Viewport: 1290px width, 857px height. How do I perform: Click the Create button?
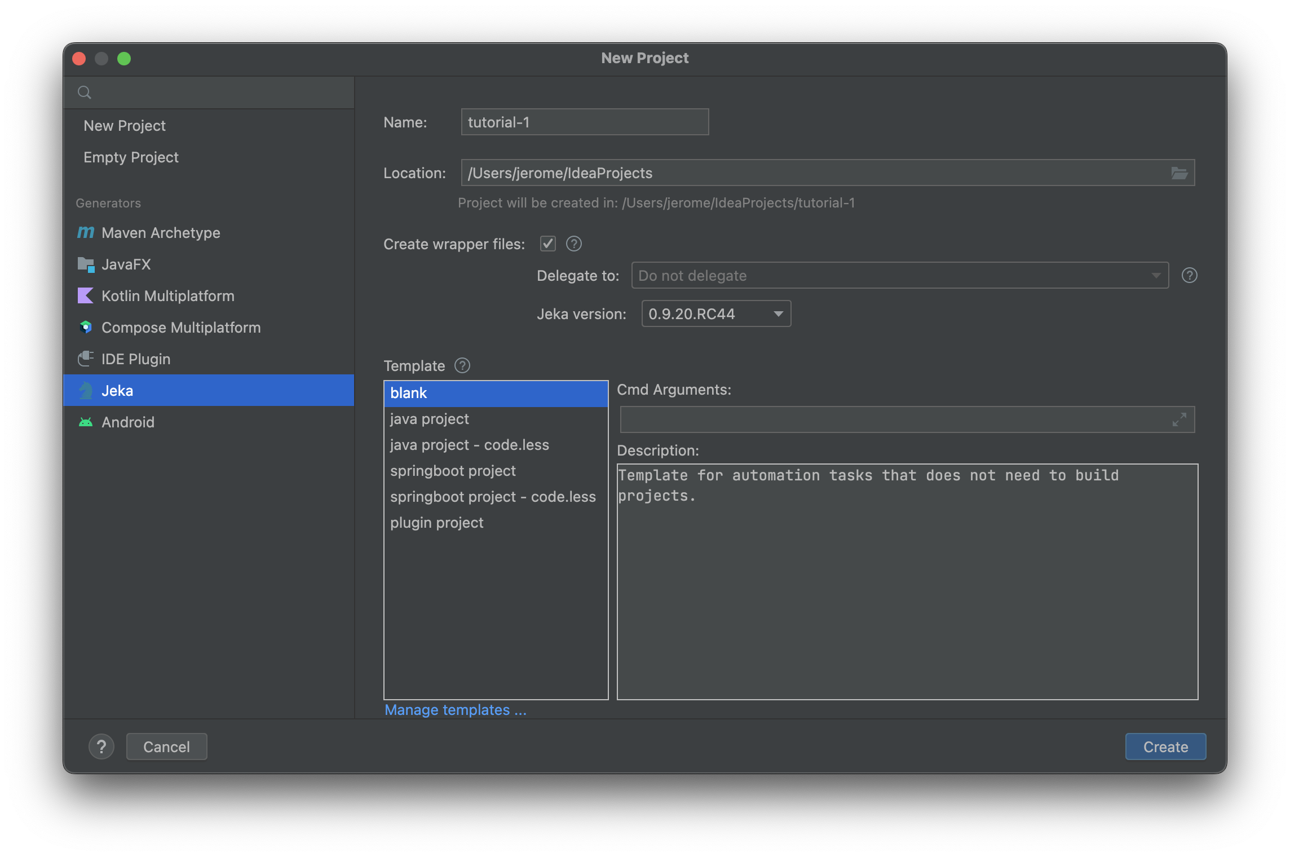[1165, 746]
